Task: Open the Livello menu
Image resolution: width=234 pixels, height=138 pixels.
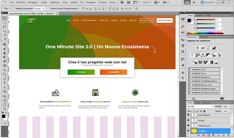Action: [44, 3]
